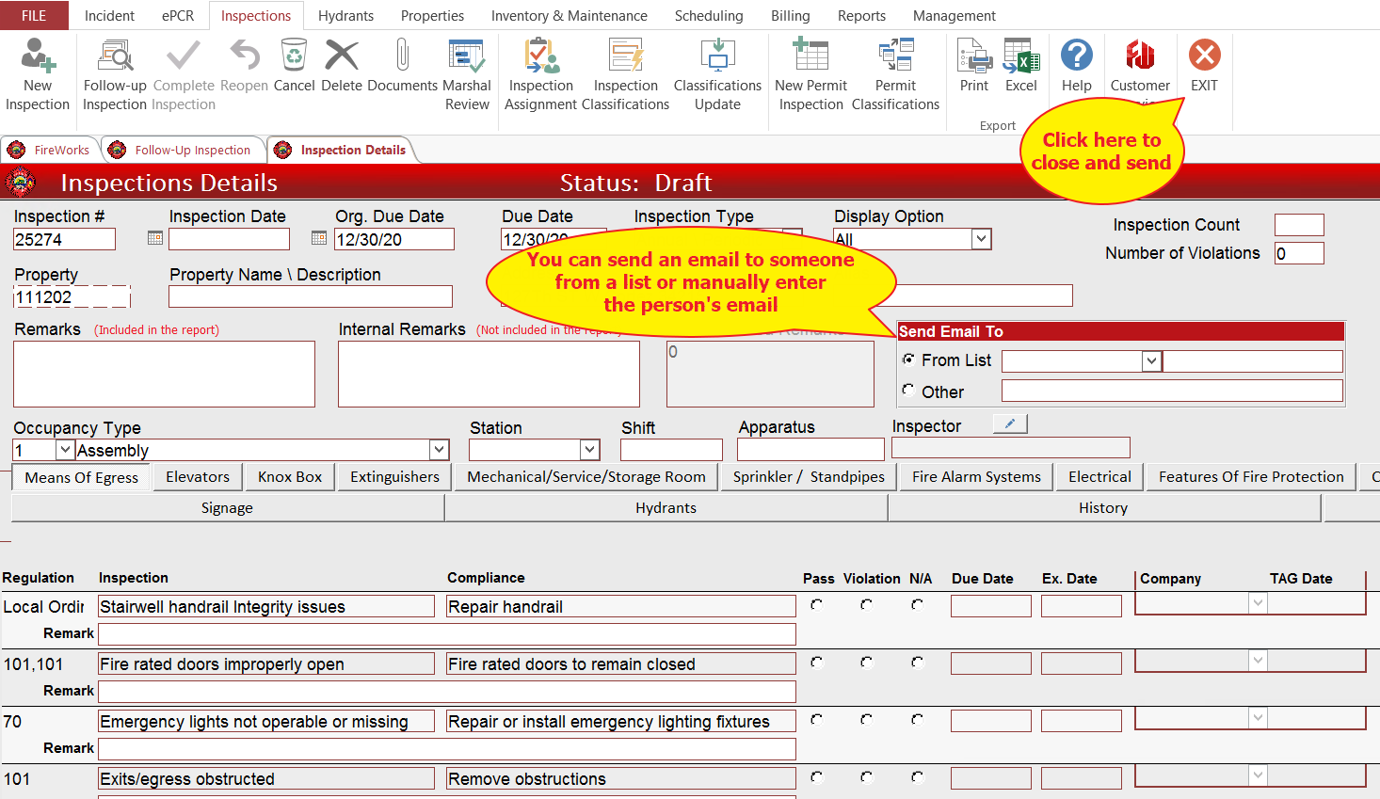This screenshot has height=799, width=1380.
Task: Click the Inspector edit pencil button
Action: [1009, 424]
